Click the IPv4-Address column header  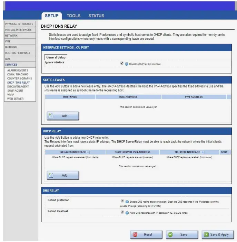click(x=194, y=97)
